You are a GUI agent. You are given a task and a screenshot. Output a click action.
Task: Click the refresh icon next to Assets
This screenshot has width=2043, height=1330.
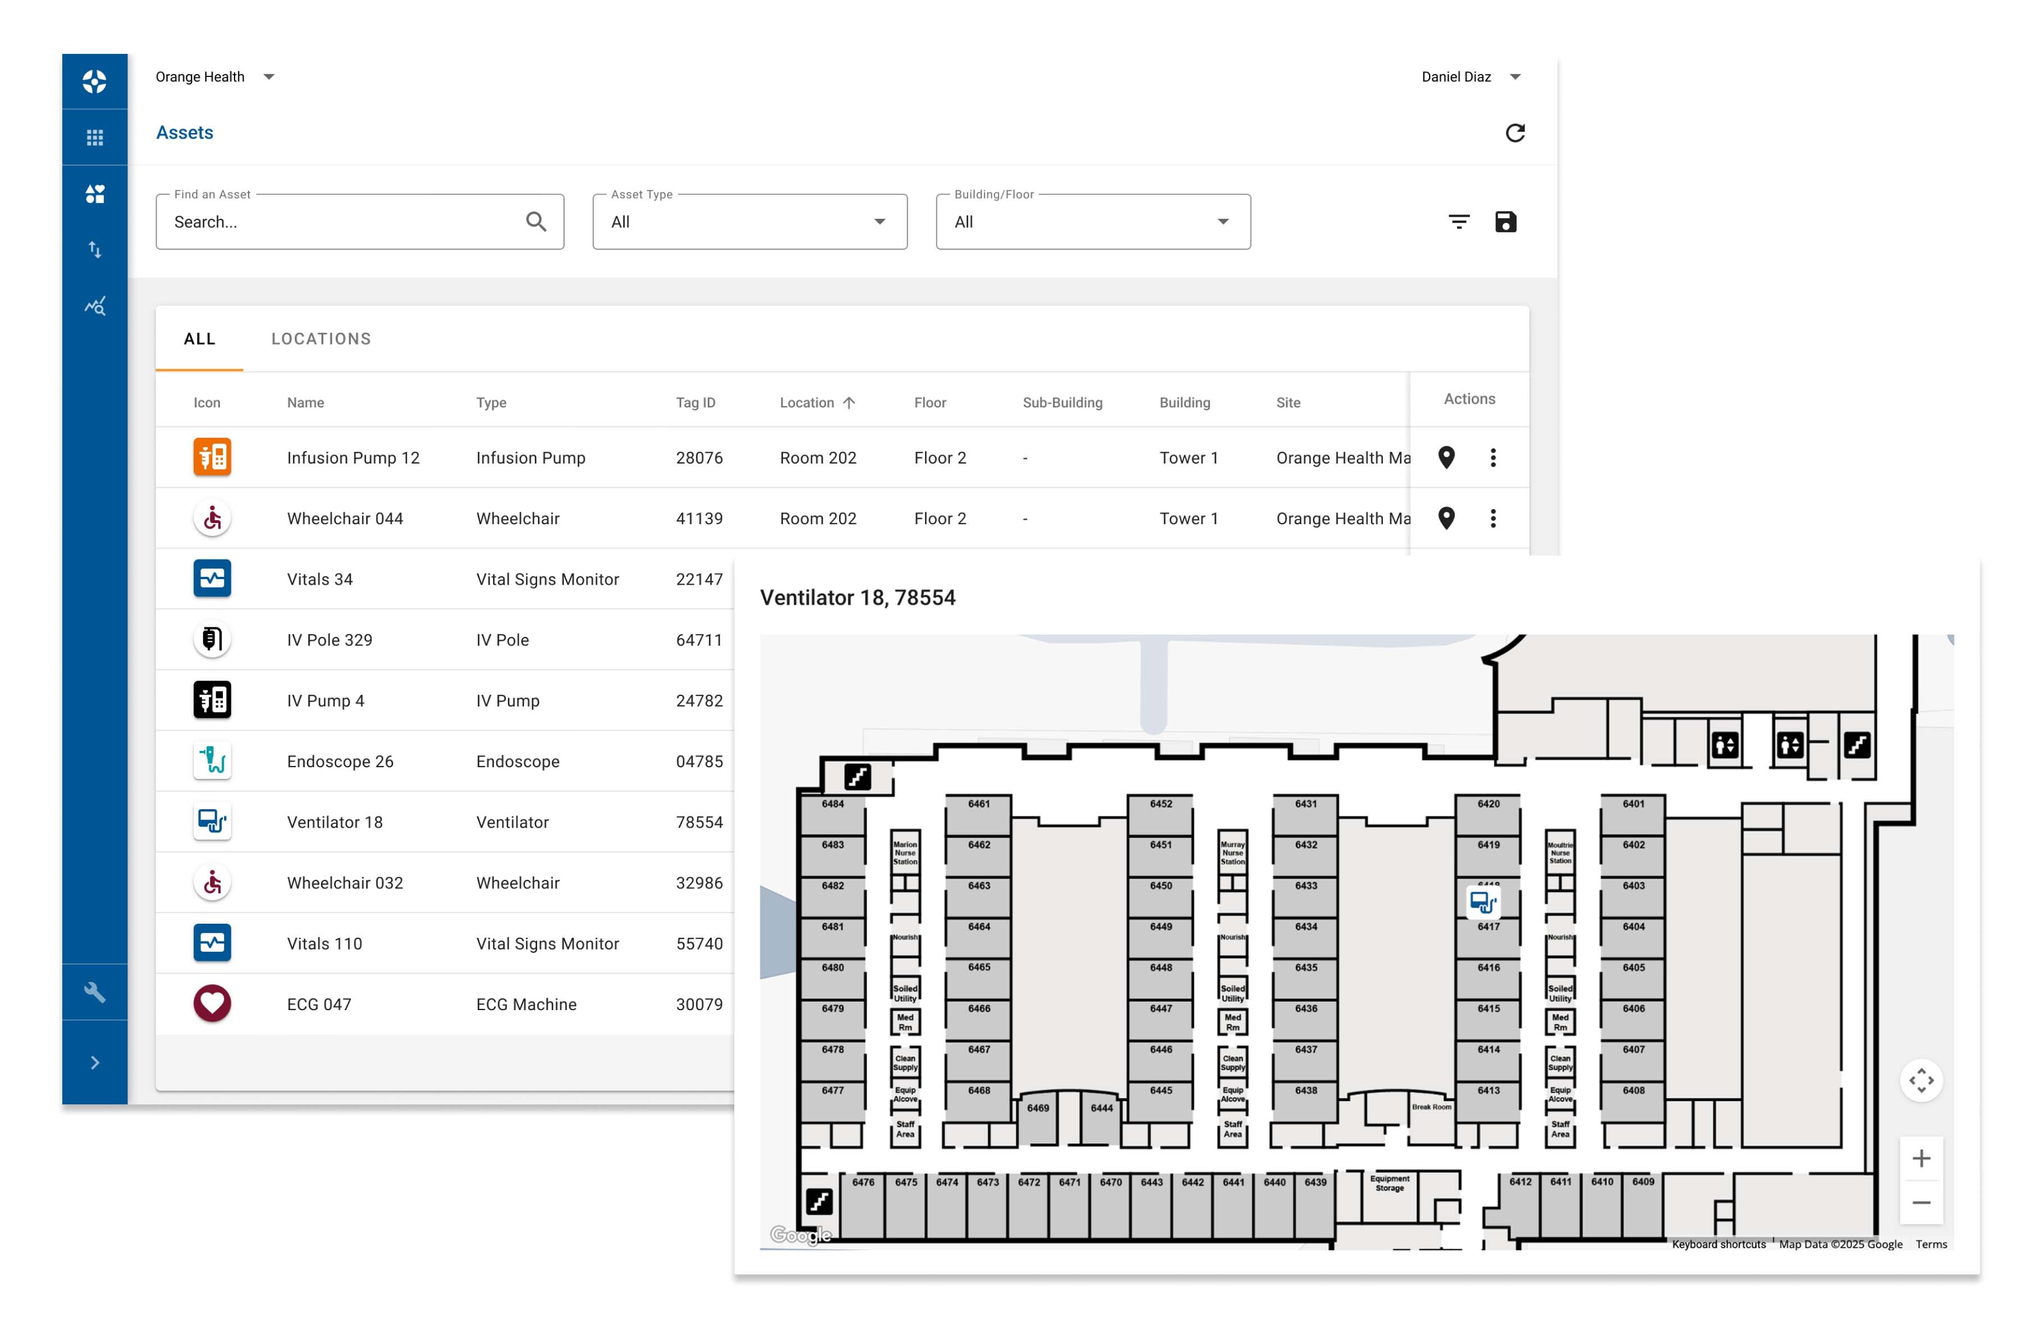click(1515, 133)
